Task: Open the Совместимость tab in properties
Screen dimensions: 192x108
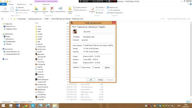Action: 82,27
